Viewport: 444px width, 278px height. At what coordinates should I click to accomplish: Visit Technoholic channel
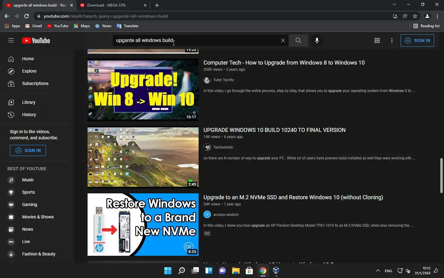click(x=223, y=147)
